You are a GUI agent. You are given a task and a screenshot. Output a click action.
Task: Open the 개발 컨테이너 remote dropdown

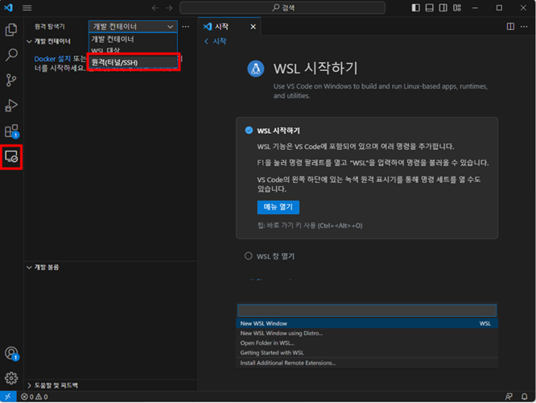click(133, 27)
